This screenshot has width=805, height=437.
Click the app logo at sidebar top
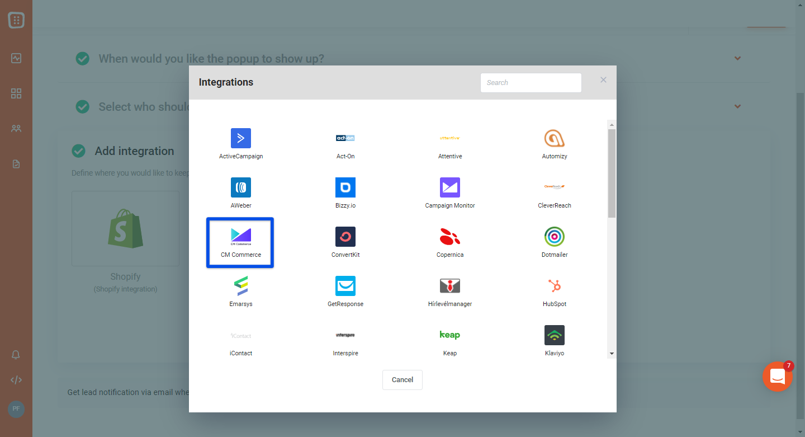[x=16, y=21]
